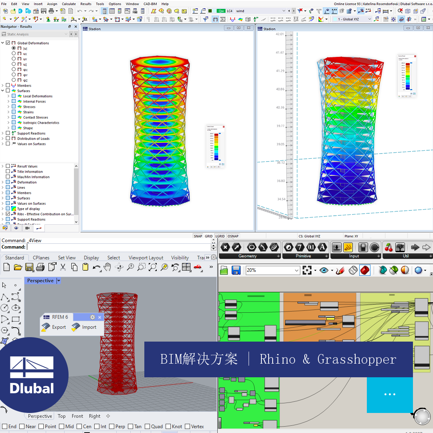The height and width of the screenshot is (433, 433).
Task: Add a new viewport tab with plus icon
Action: point(108,416)
